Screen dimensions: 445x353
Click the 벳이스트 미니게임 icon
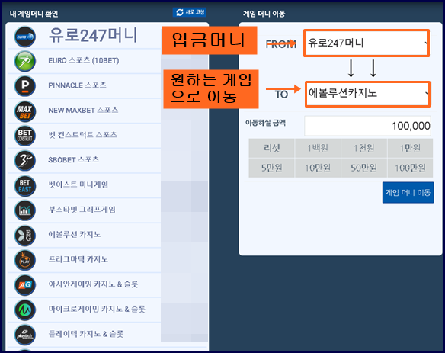click(25, 186)
